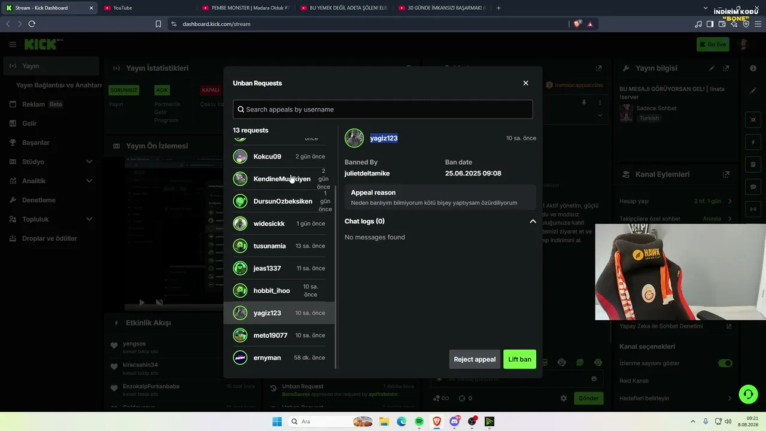Lift ban for yagiz123
766x431 pixels.
point(519,359)
